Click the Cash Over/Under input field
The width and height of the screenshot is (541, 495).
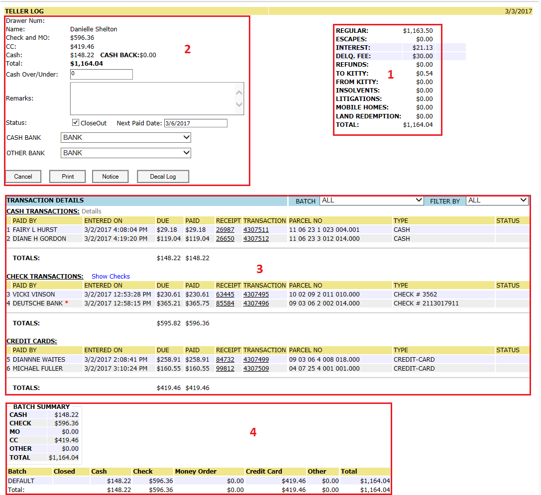tap(102, 74)
